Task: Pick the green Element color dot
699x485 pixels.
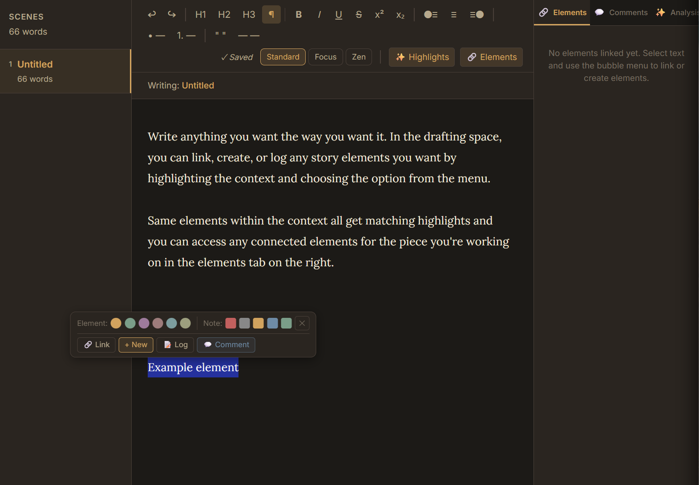Action: tap(130, 323)
